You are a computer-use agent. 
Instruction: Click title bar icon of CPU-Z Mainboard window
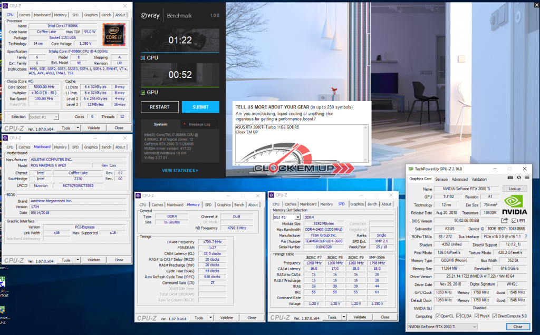tap(5, 138)
